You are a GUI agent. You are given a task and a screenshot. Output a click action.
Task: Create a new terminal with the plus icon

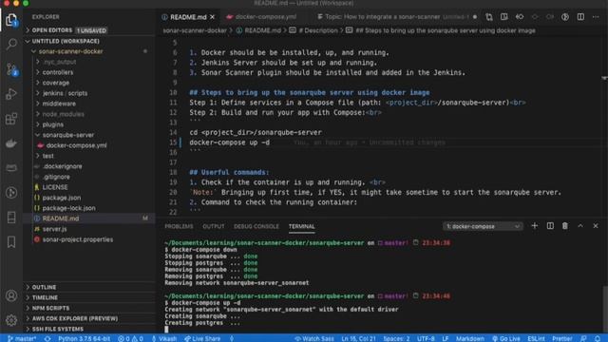534,226
